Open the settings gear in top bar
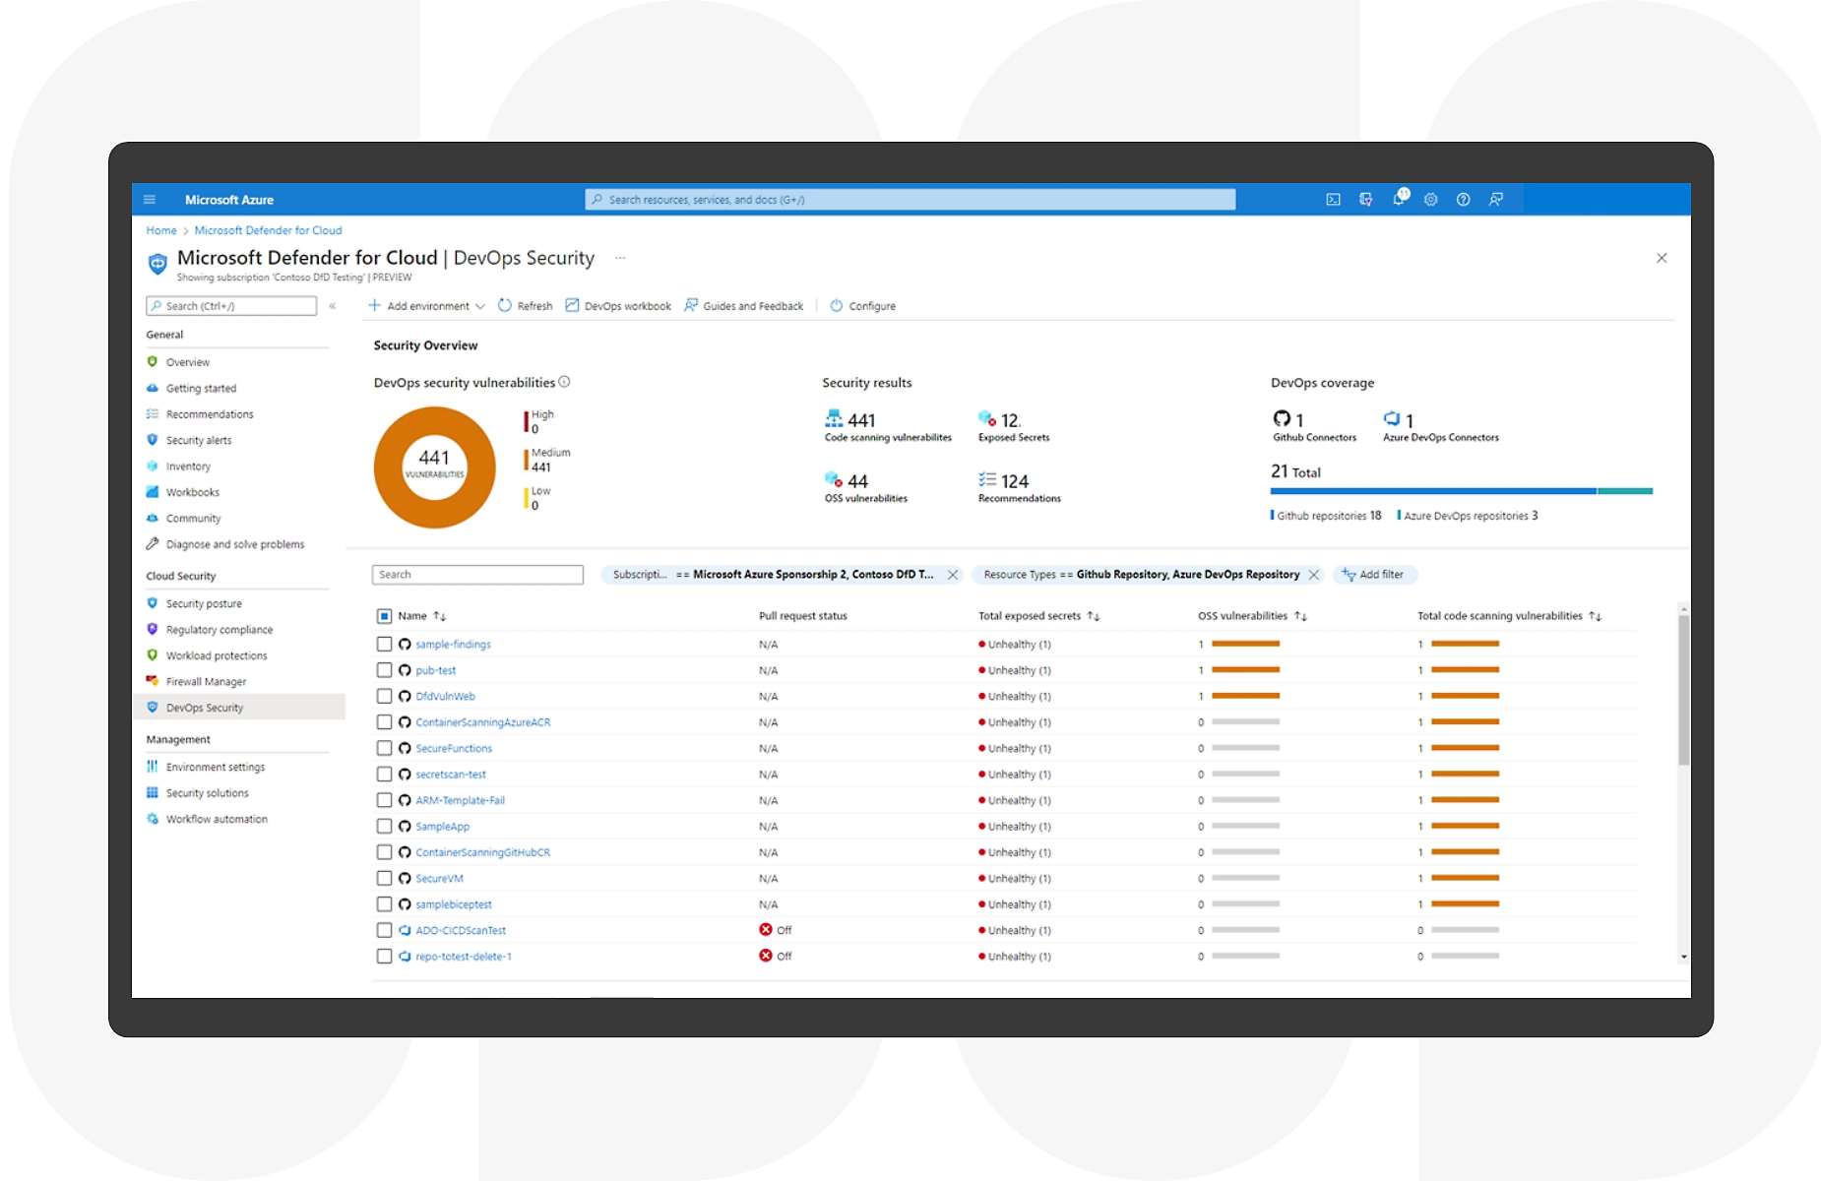This screenshot has height=1181, width=1821. [1430, 200]
